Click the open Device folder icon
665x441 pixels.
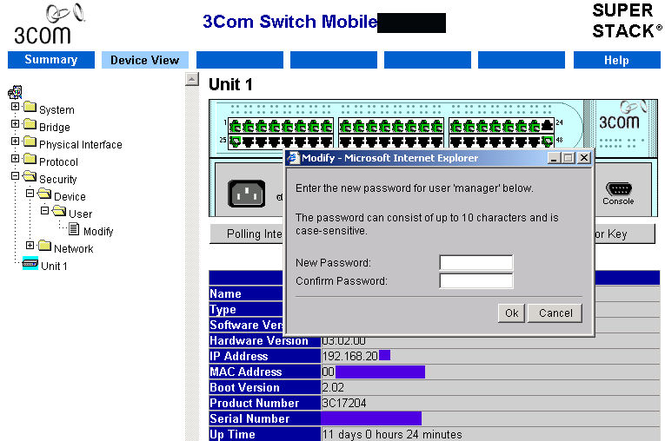click(x=44, y=194)
